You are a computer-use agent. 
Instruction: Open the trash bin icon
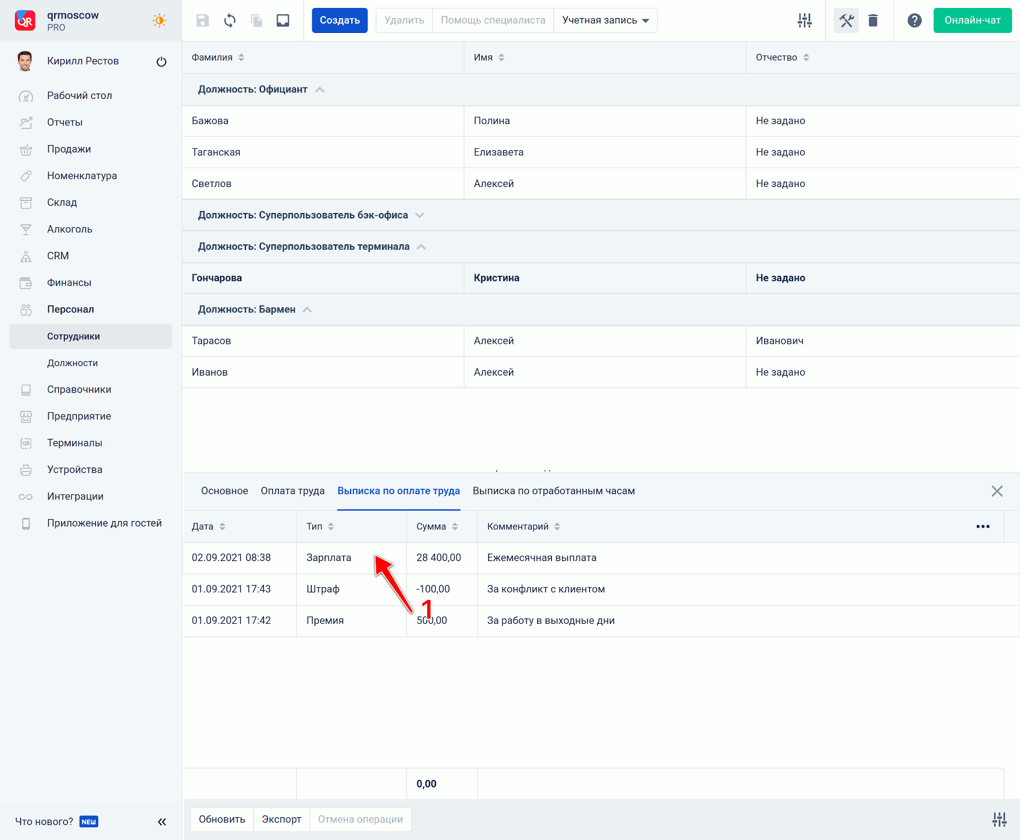(x=873, y=21)
